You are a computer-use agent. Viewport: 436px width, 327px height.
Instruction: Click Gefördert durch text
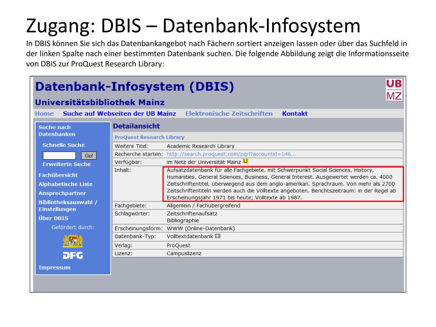tap(73, 227)
